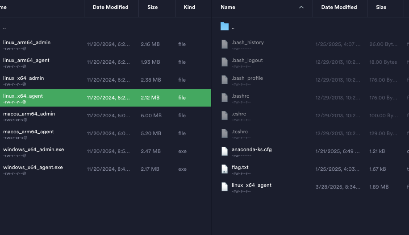The height and width of the screenshot is (235, 409).
Task: Click 6.00 MB size of macos_arm64_admin
Action: point(151,115)
